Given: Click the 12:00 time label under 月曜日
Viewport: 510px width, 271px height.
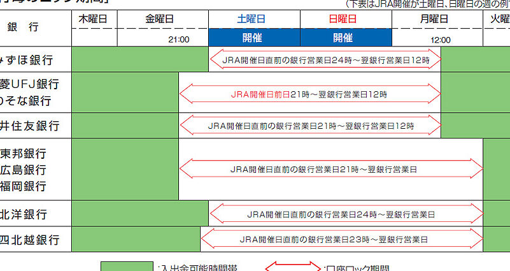Looking at the screenshot, I should pos(440,40).
